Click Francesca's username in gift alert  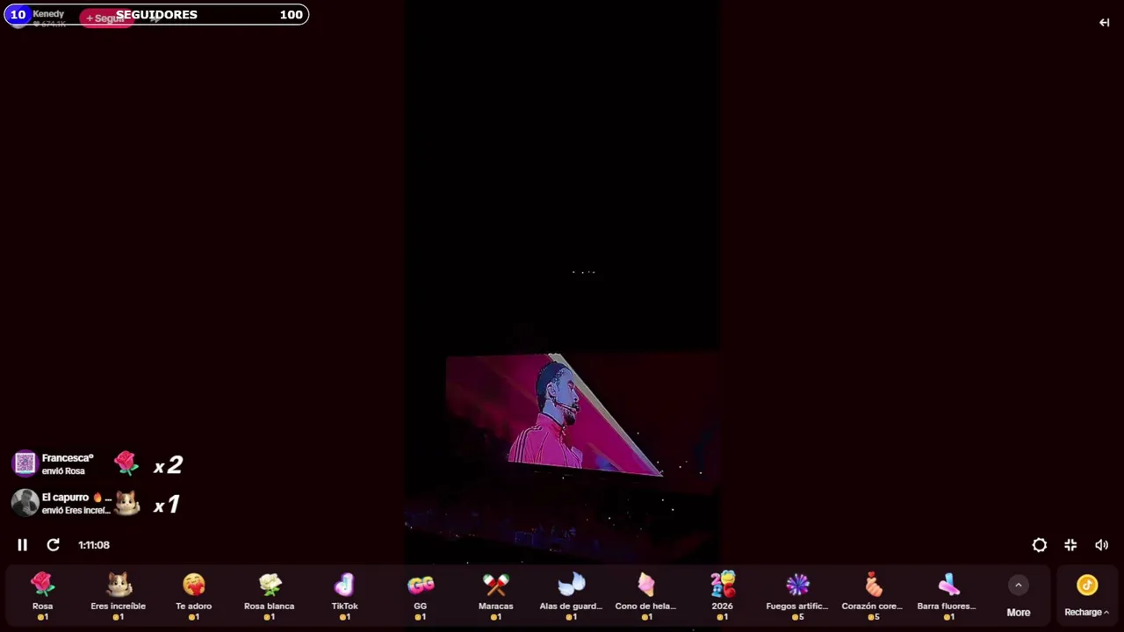[x=68, y=458]
